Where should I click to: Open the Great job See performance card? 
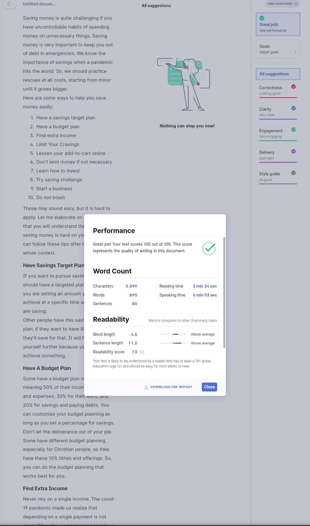pyautogui.click(x=278, y=24)
